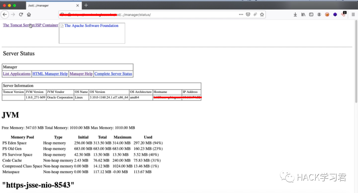Open the Firefox account icon
The height and width of the screenshot is (193, 358).
coord(319,14)
